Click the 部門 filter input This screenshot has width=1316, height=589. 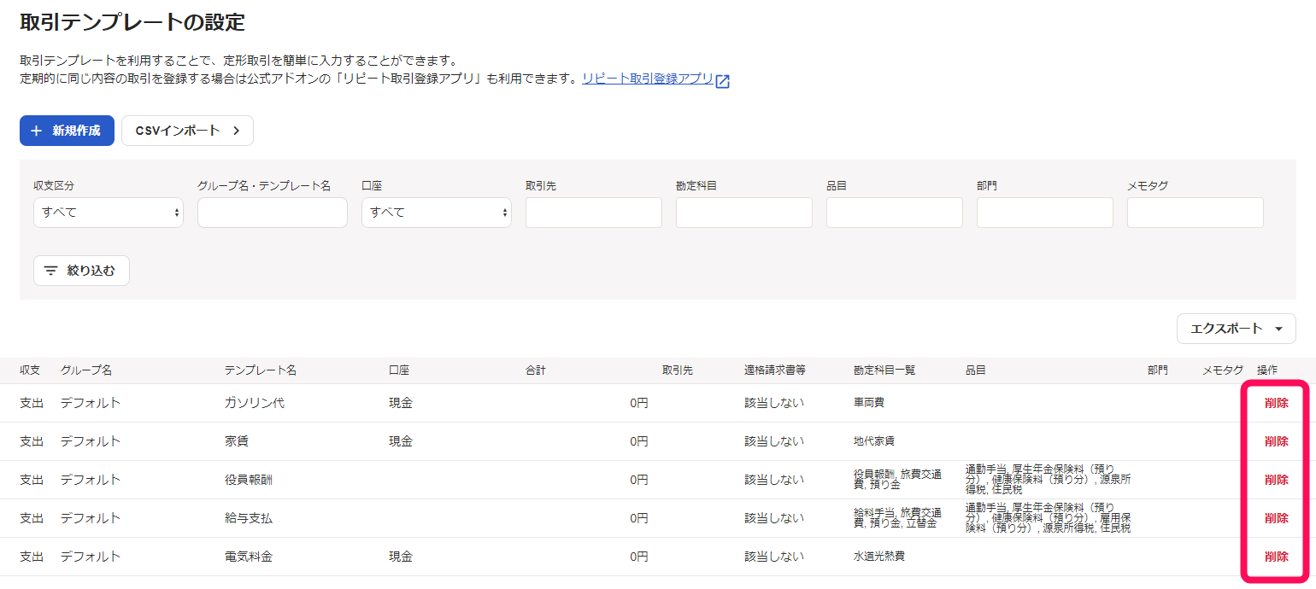(1045, 213)
